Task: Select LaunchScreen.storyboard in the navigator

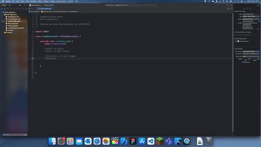Action: [x=15, y=28]
